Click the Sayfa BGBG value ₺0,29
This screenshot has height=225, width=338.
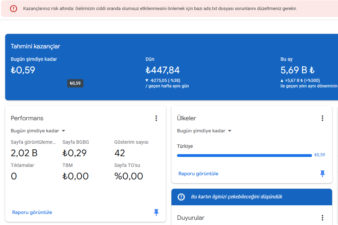[x=74, y=153]
